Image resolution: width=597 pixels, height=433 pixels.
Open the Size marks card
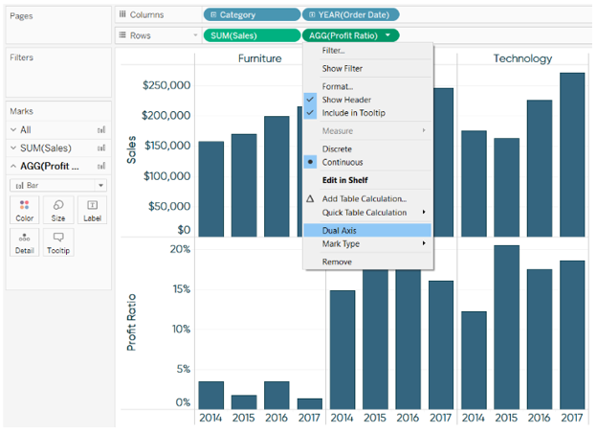pos(58,210)
